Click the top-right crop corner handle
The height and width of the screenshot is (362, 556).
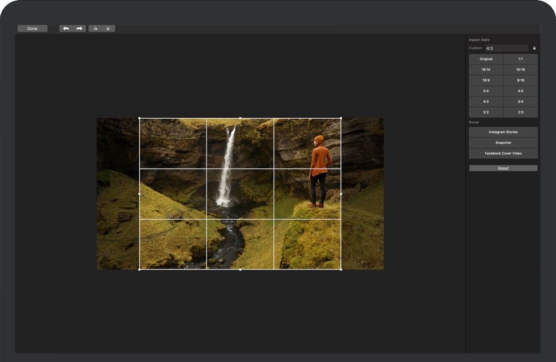click(x=341, y=119)
